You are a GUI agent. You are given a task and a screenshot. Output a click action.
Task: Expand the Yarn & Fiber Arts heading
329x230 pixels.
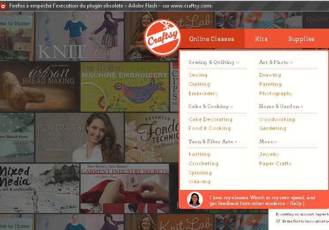[213, 141]
